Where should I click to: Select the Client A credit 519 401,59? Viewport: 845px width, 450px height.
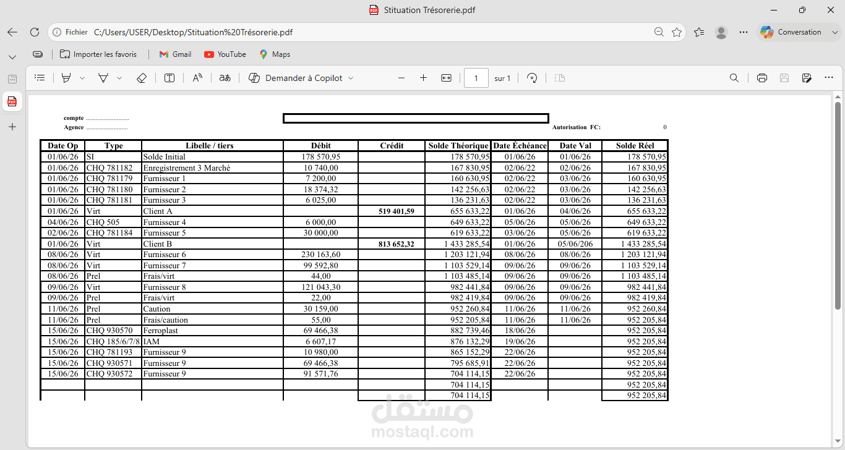(397, 211)
